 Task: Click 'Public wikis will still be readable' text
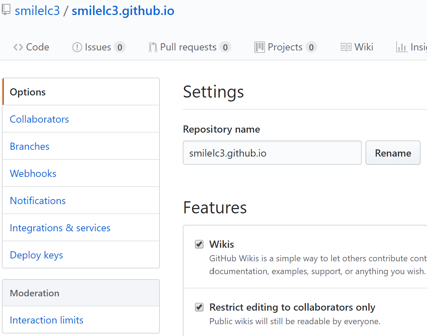pos(295,321)
